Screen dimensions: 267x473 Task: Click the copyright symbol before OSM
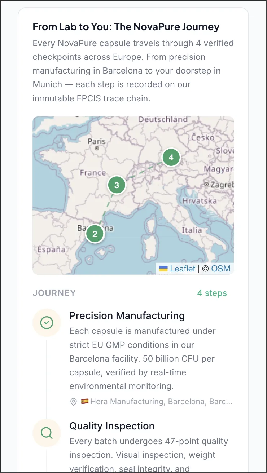coord(205,269)
